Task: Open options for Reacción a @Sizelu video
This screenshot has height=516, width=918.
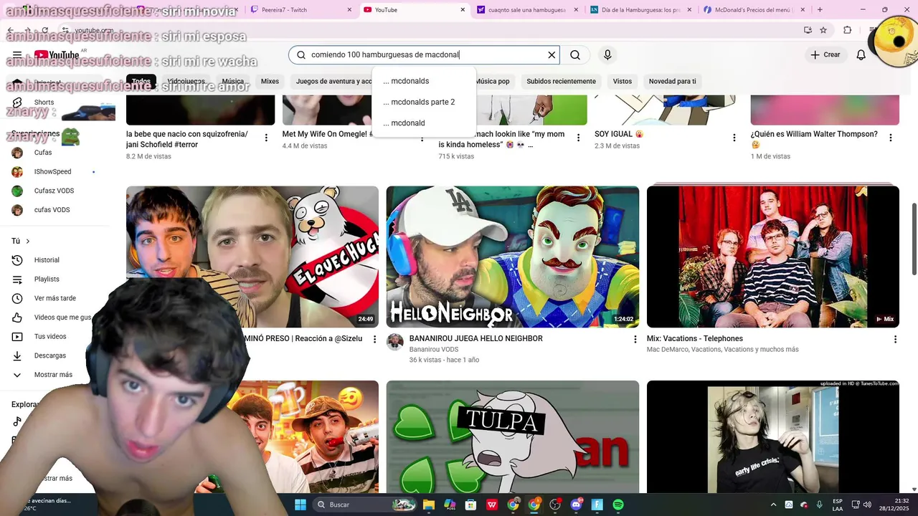Action: pyautogui.click(x=374, y=339)
